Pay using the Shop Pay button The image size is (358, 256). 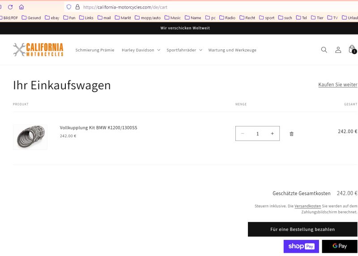pyautogui.click(x=301, y=246)
